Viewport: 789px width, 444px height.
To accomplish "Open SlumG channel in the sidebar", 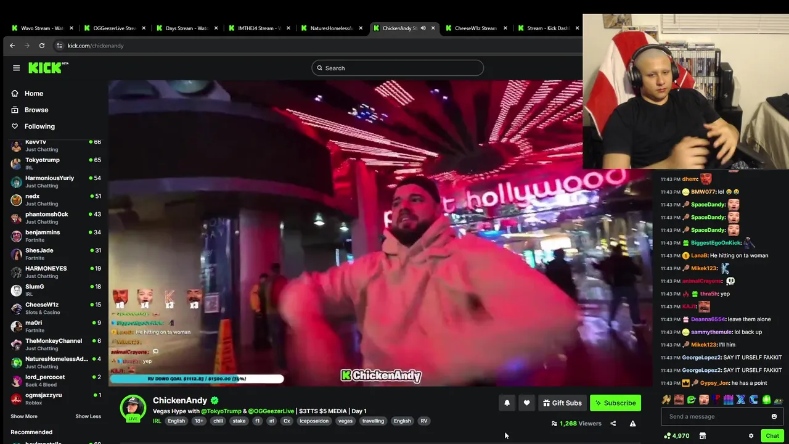I will 55,290.
